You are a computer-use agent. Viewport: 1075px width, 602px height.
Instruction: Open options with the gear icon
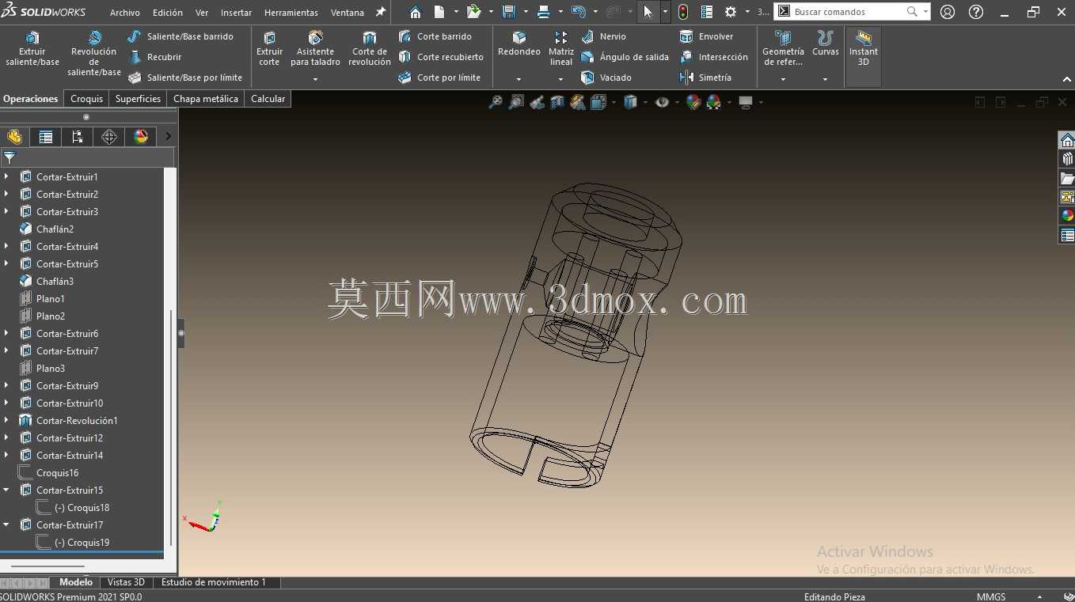[x=731, y=12]
